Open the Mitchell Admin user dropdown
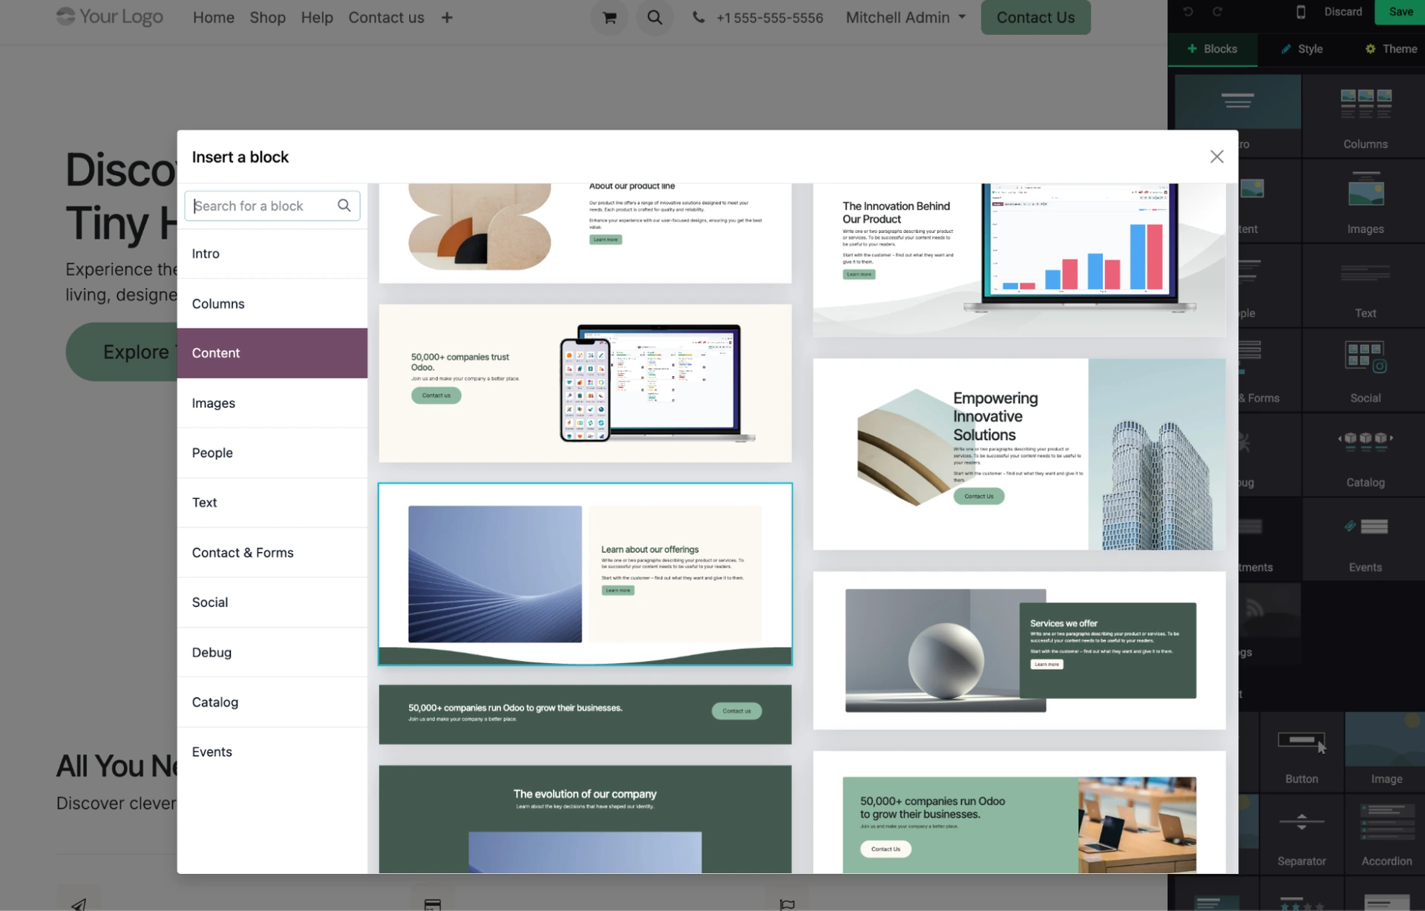1425x911 pixels. [905, 17]
